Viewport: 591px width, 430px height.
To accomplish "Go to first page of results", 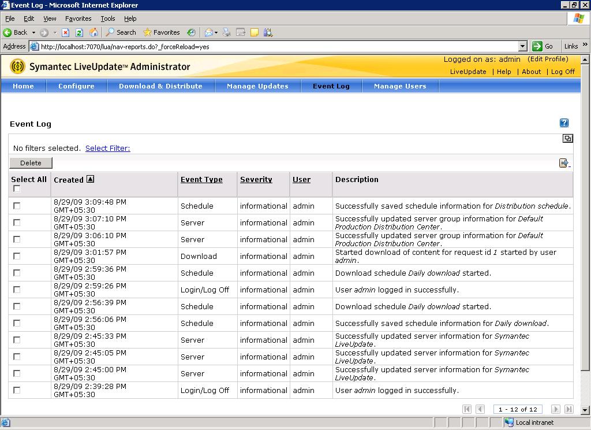I will [467, 409].
